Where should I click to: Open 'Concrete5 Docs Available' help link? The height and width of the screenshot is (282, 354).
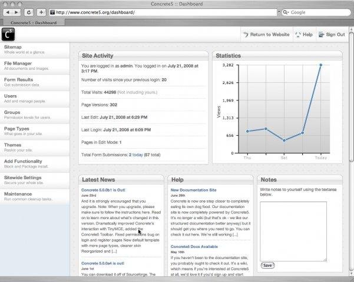[x=194, y=246]
